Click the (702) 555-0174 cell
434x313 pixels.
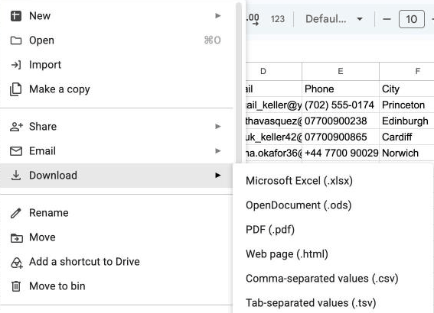341,105
